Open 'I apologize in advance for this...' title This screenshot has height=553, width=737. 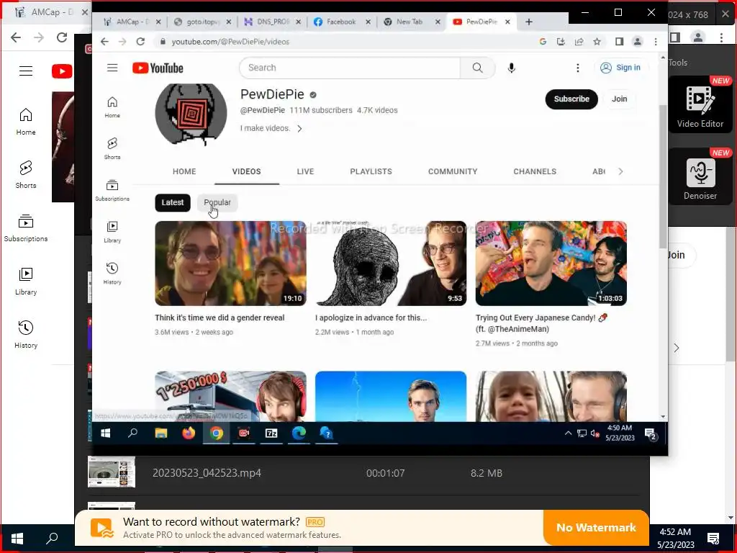371,318
